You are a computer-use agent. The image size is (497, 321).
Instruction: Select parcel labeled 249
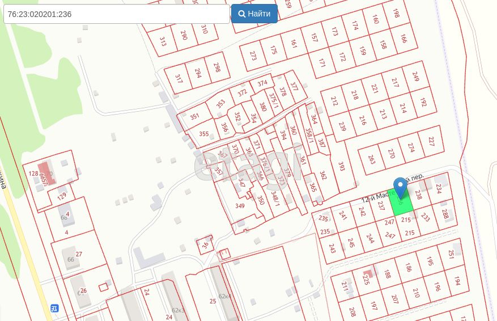pyautogui.click(x=416, y=77)
